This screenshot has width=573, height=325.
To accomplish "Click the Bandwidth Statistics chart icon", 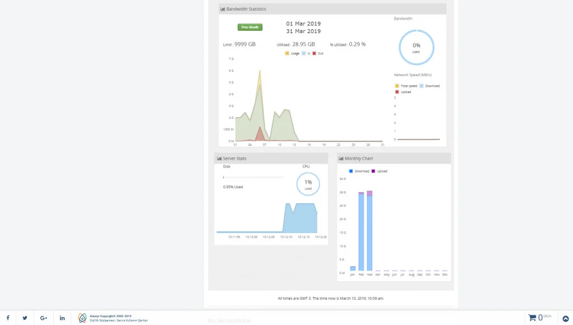I will 223,9.
